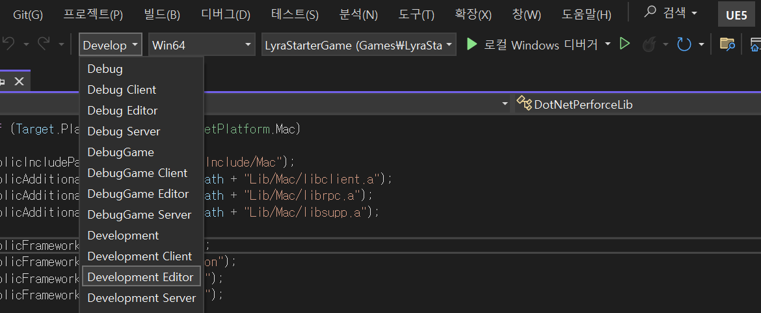Open the Win64 platform dropdown
761x313 pixels.
pyautogui.click(x=202, y=45)
